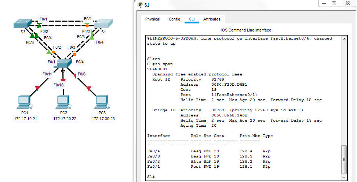
Task: Click the S1 window title text
Action: 147,5
